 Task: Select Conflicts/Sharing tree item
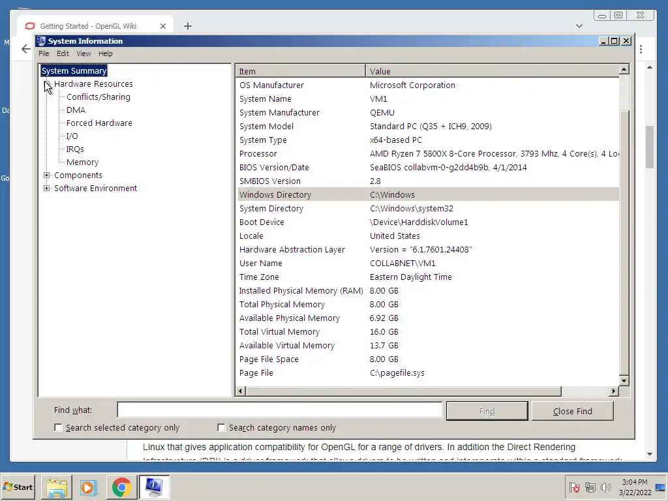point(99,97)
